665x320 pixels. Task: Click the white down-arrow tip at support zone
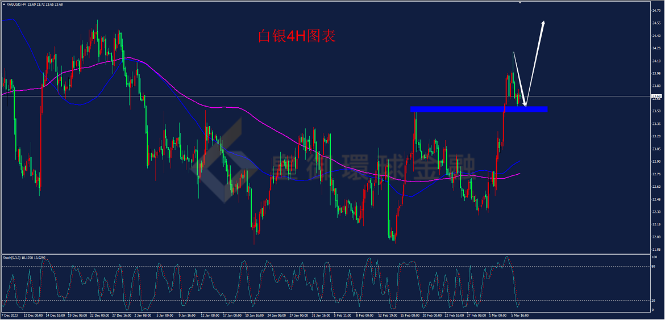pyautogui.click(x=526, y=106)
